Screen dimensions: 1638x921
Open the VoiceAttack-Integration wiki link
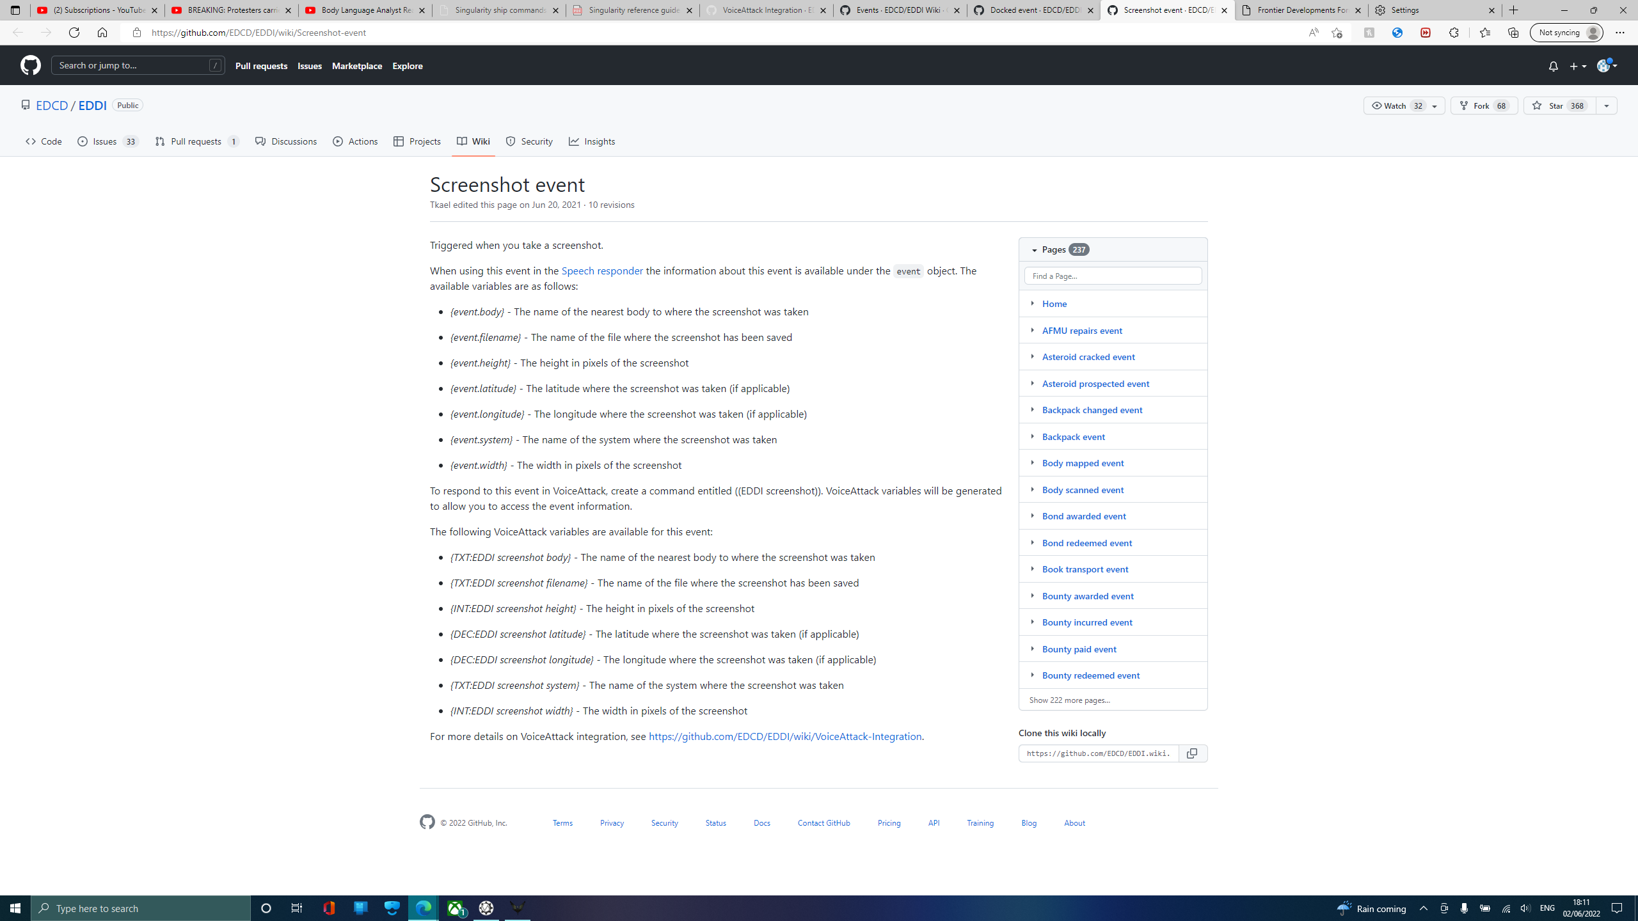[x=785, y=736]
